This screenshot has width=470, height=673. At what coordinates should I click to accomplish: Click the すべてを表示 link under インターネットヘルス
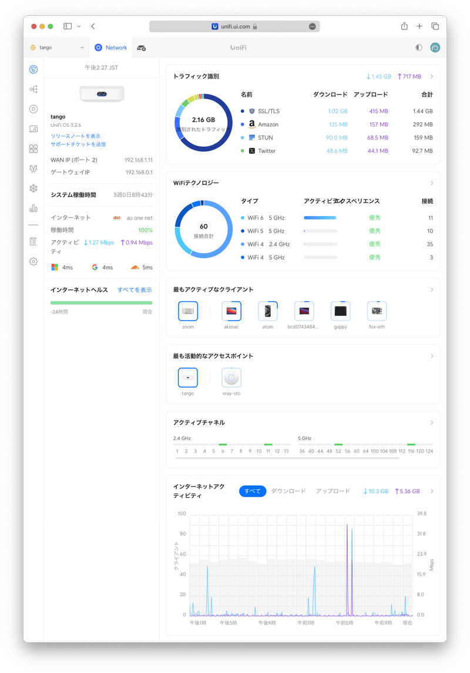[x=135, y=290]
